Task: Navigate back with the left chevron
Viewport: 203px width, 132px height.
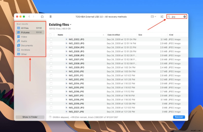Action: 29,16
